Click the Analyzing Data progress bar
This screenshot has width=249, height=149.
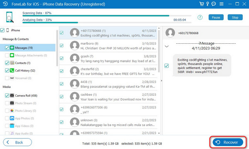pyautogui.click(x=107, y=22)
